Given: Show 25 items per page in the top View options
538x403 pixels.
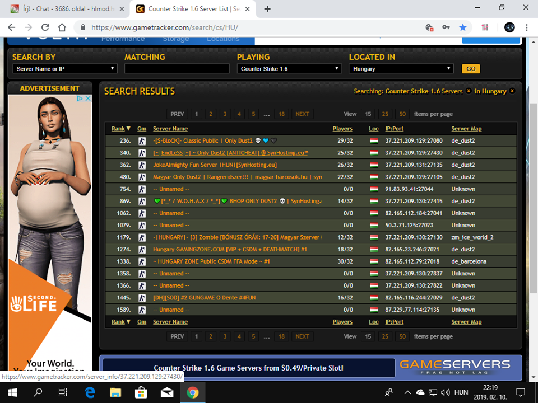Looking at the screenshot, I should [x=386, y=114].
